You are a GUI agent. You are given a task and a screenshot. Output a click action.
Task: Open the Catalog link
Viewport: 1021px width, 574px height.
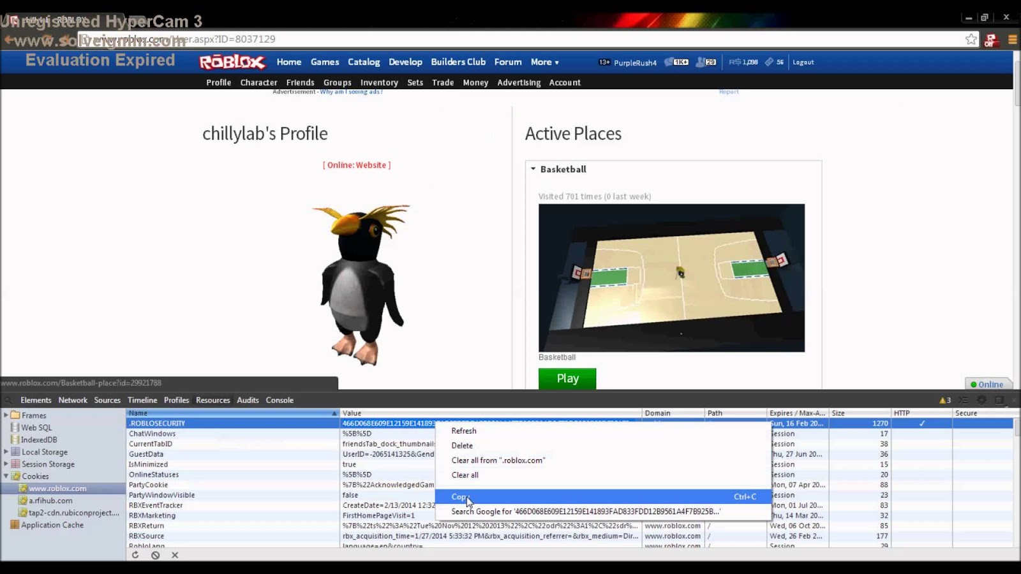coord(364,62)
